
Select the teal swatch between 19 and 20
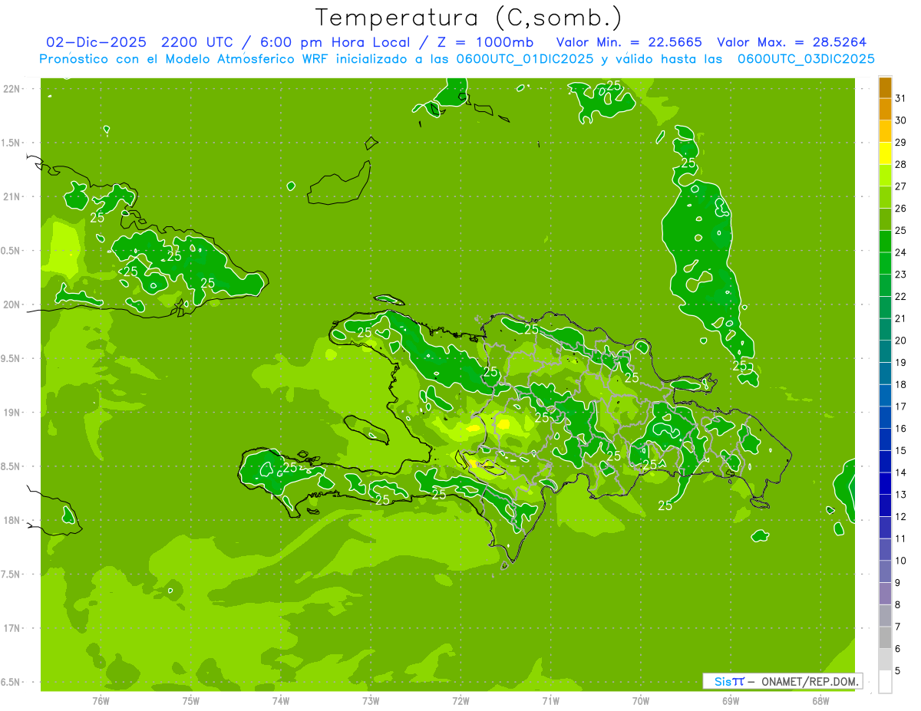click(885, 351)
